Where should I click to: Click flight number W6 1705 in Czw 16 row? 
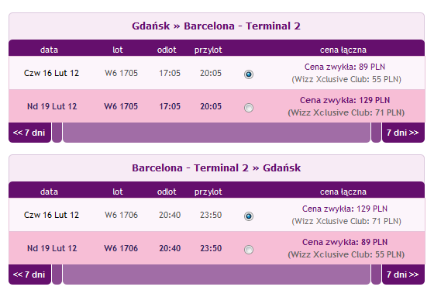(x=121, y=73)
